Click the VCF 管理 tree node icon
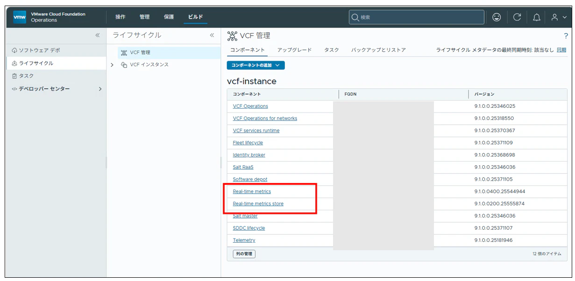The width and height of the screenshot is (575, 281). [x=124, y=53]
